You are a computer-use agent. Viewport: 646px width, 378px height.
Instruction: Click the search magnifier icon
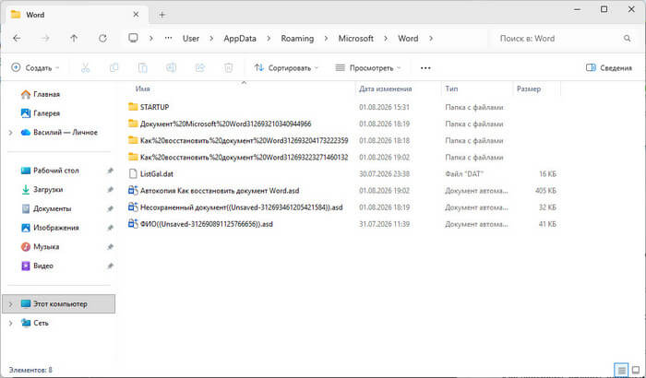click(x=627, y=39)
